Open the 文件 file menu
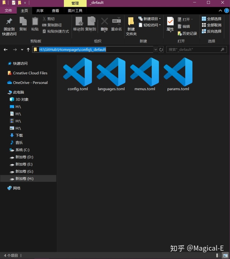Screen dimensions: 230x259 (x=8, y=11)
